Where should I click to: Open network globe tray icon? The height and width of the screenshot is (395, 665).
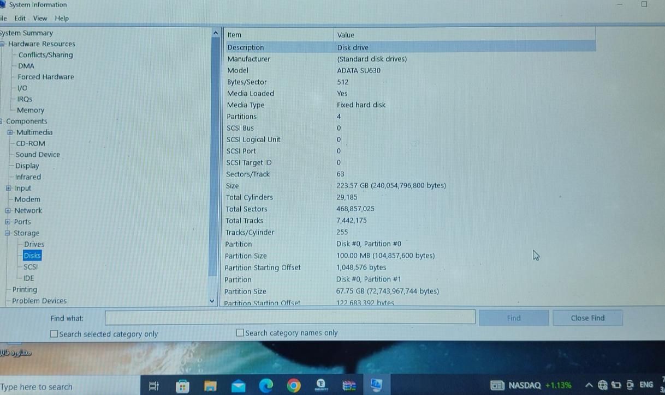603,385
